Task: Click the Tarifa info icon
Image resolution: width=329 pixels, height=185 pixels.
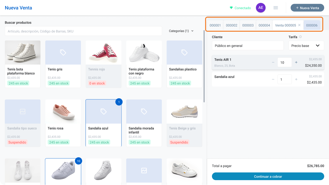Action: tap(300, 37)
